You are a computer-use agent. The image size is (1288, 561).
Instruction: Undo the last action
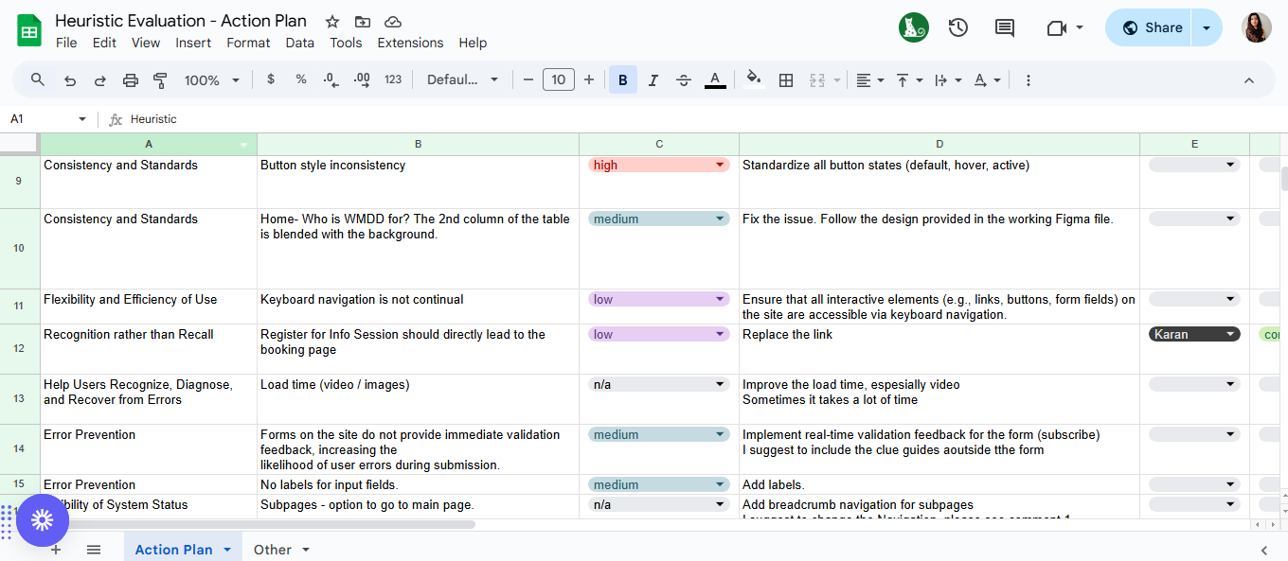click(x=69, y=80)
